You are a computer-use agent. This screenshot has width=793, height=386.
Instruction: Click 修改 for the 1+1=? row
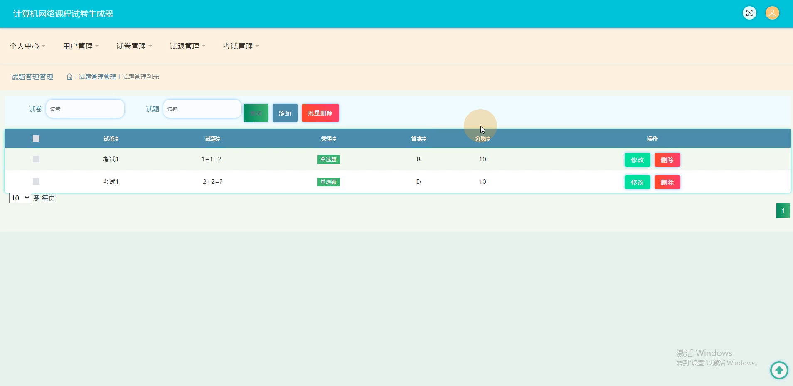[x=637, y=160]
